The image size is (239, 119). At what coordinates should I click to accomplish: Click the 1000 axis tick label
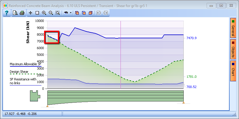click(x=40, y=82)
